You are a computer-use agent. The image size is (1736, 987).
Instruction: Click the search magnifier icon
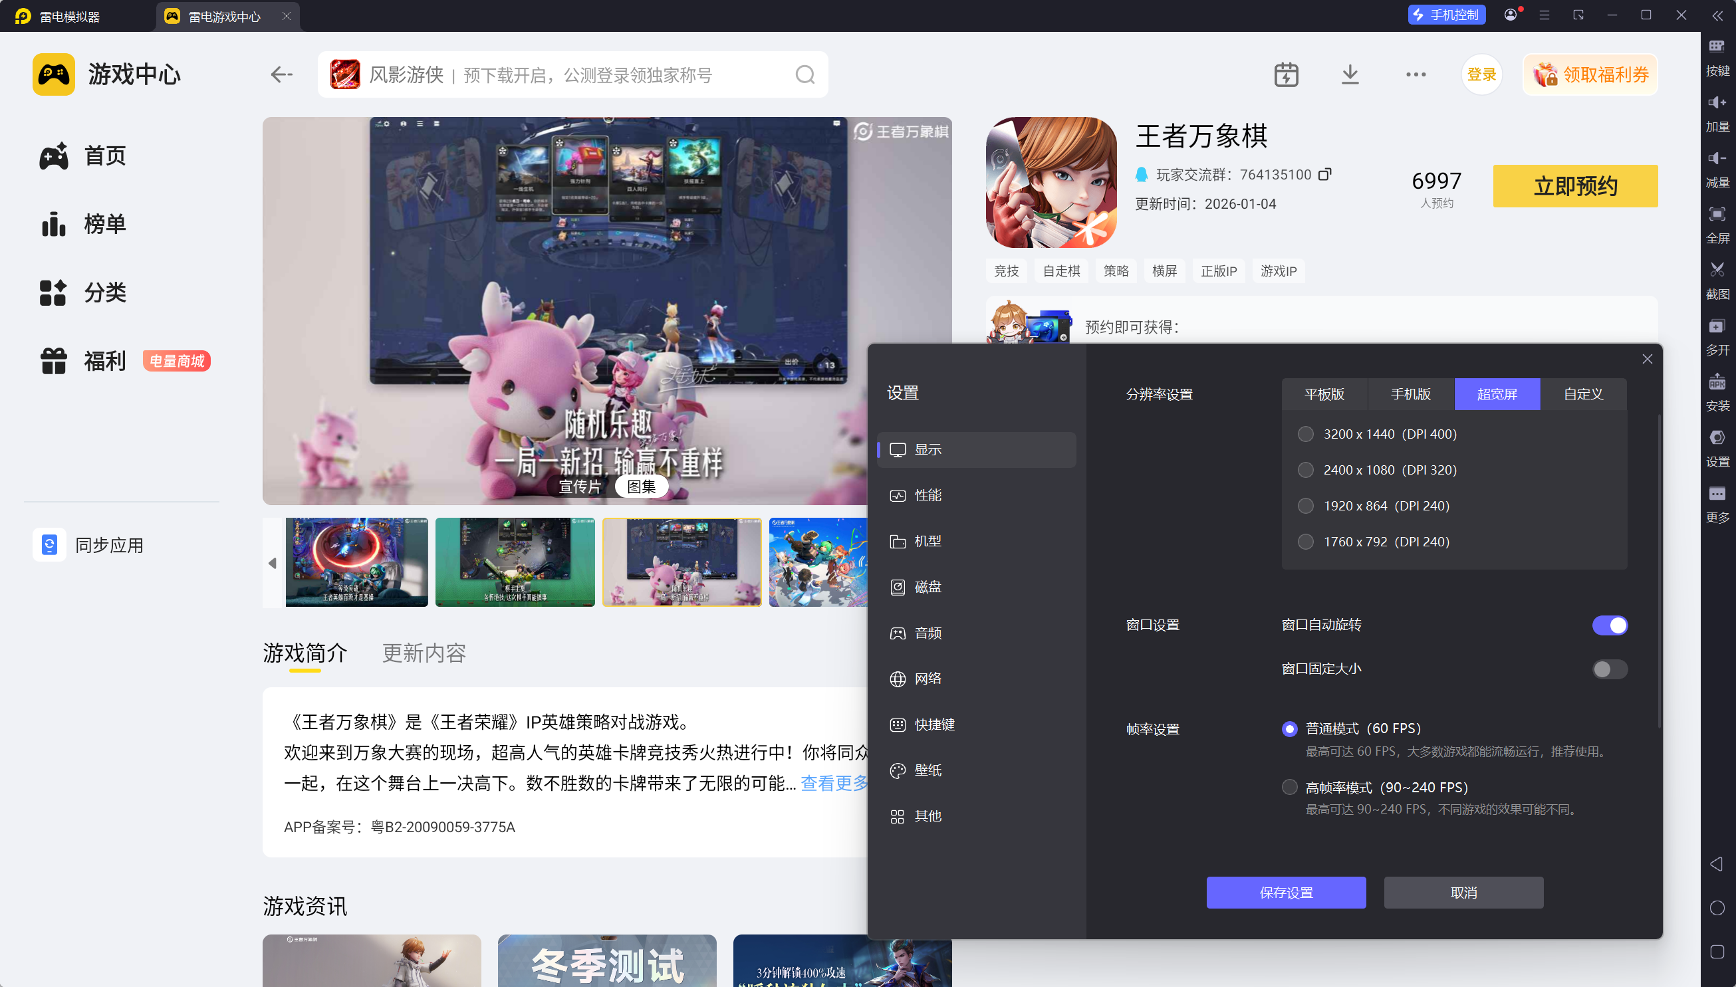pos(805,74)
